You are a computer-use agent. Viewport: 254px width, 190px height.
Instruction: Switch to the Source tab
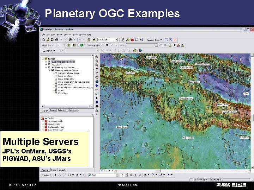[53, 110]
